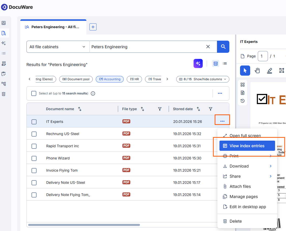Check the Delivery Note Flying Tom_ checkbox

pos(34,195)
